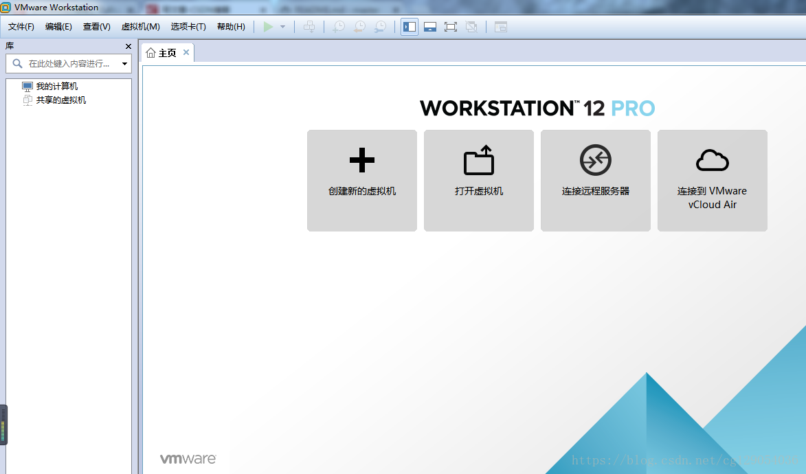Open the snapshot manager wrench icon
Screen dimensions: 806x474
380,27
